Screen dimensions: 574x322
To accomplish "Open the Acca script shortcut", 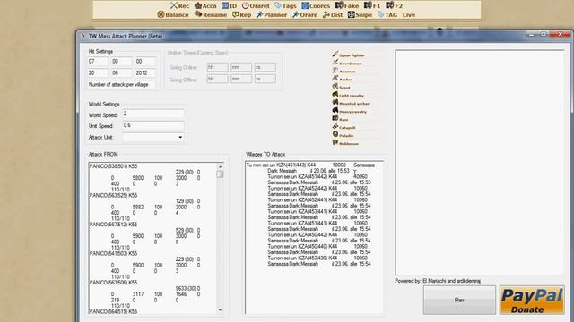I will 205,5.
